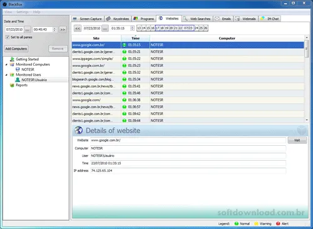Click the Getting Started icon in tree
The image size is (313, 229).
pyautogui.click(x=12, y=59)
